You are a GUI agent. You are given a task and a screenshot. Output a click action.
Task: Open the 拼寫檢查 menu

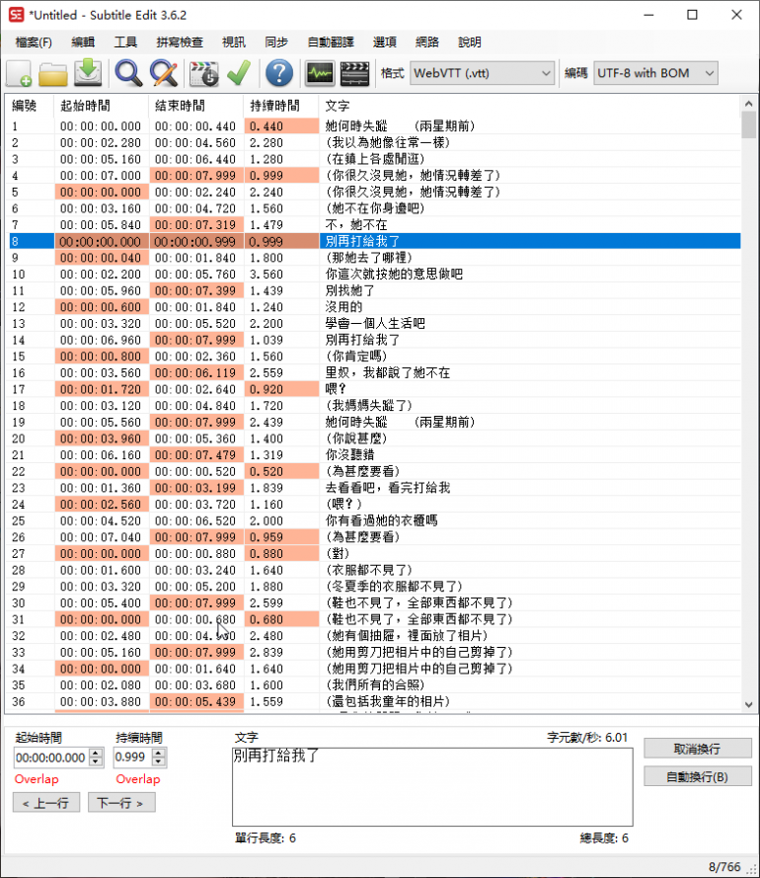pos(180,42)
